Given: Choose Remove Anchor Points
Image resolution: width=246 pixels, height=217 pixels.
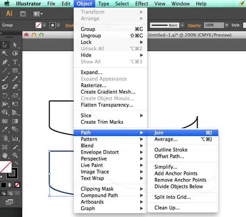Looking at the screenshot, I should [183, 180].
